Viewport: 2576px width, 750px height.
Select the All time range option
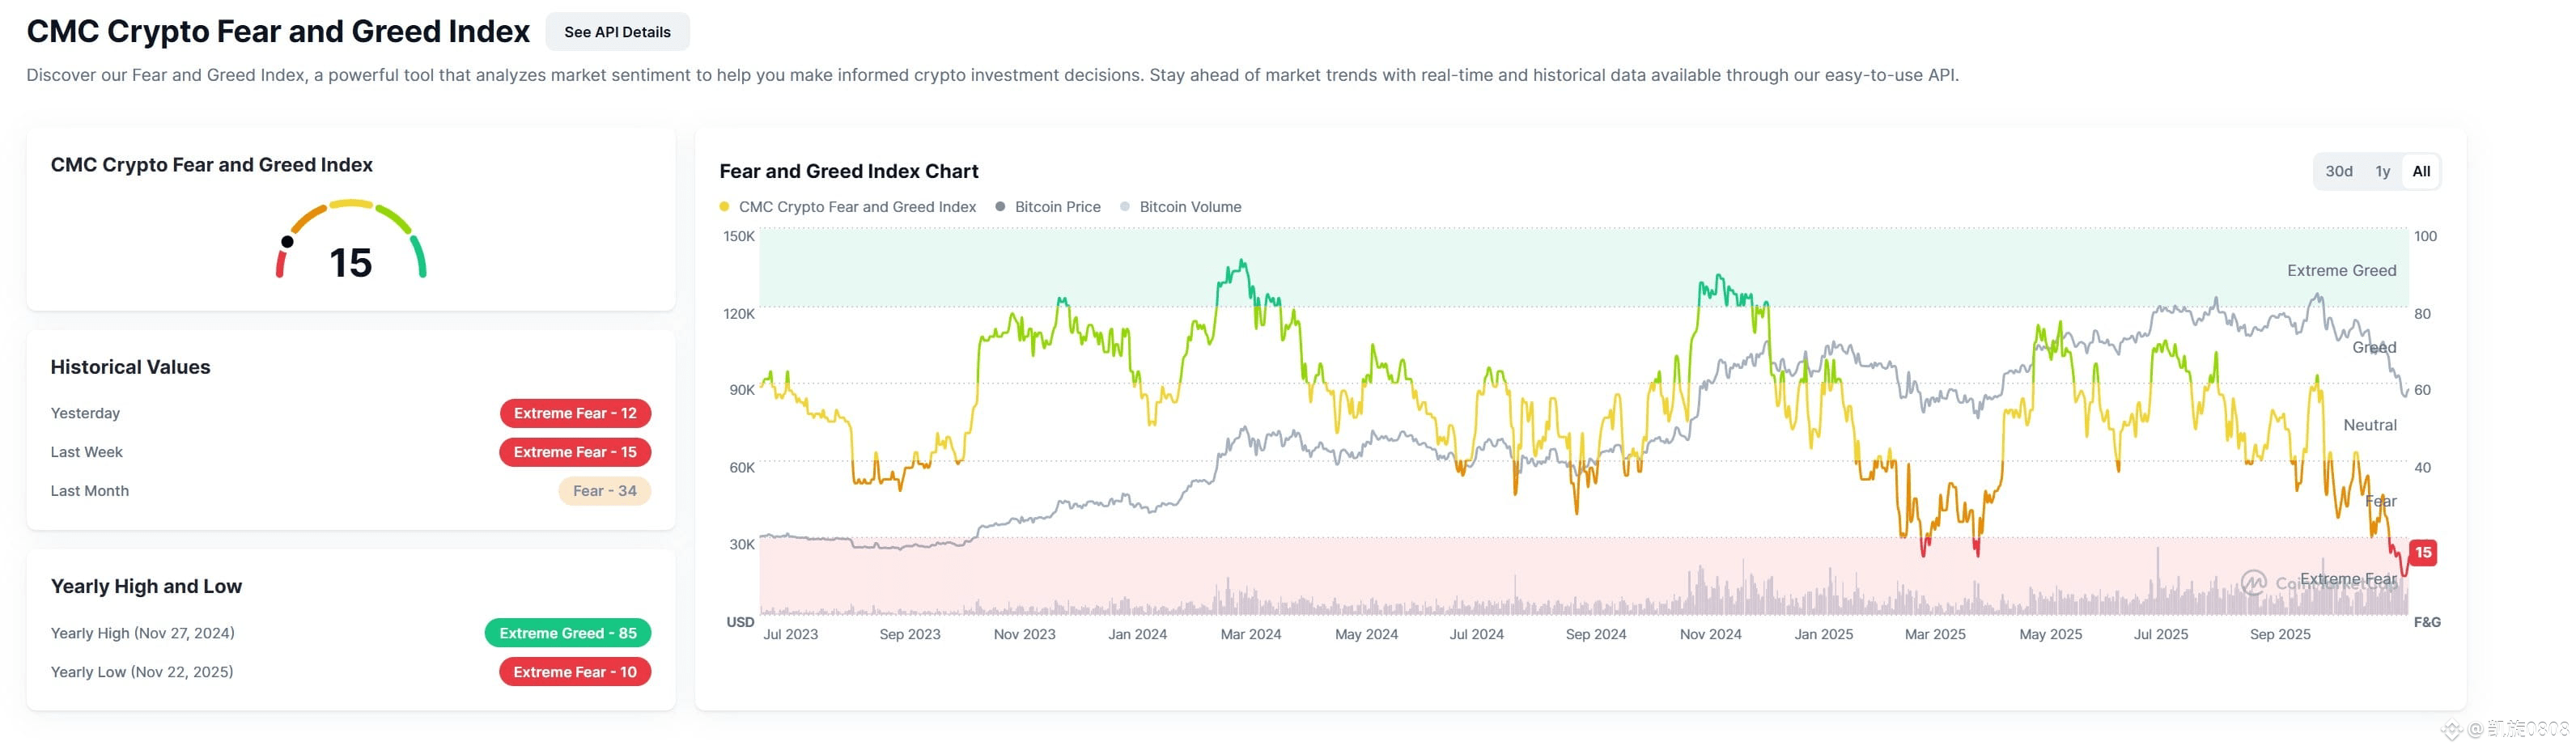(2421, 171)
